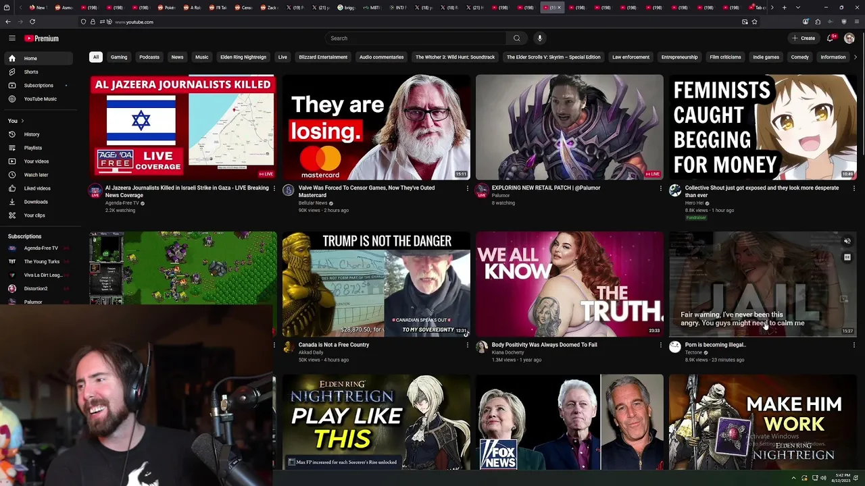Open options for Body Positivity video
The height and width of the screenshot is (486, 865).
(660, 345)
